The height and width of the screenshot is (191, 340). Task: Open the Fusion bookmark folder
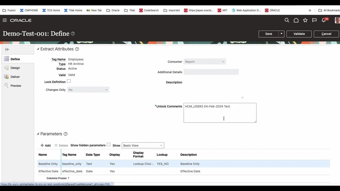tap(9, 10)
